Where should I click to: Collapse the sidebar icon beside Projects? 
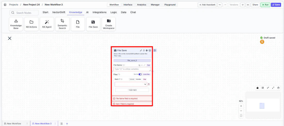(5, 5)
